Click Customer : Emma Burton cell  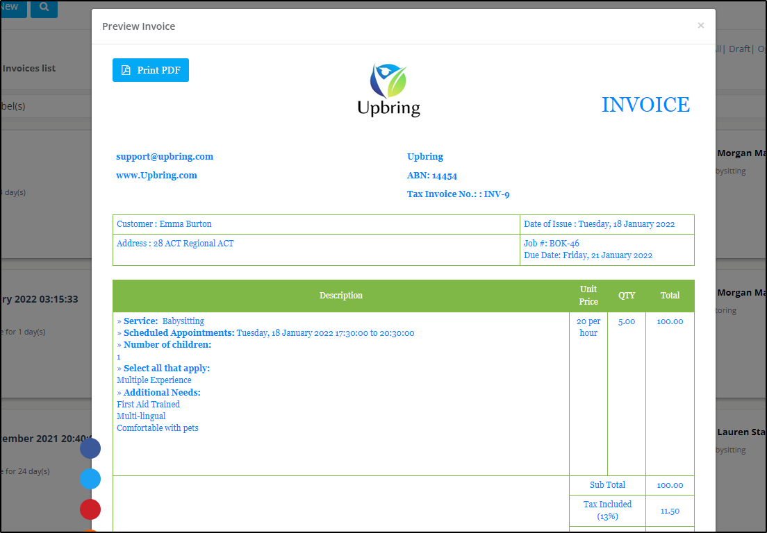316,224
